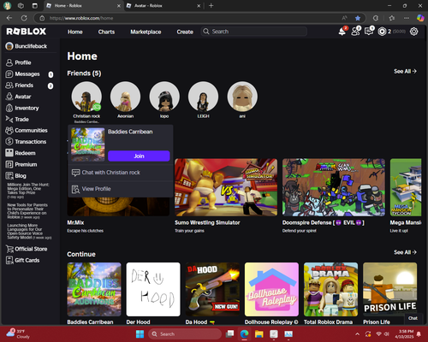Open the settings gear in Roblox header

(414, 32)
